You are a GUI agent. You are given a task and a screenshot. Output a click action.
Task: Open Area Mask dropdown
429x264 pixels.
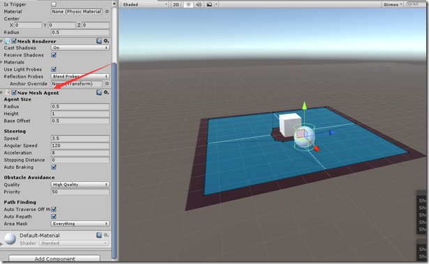coord(80,224)
